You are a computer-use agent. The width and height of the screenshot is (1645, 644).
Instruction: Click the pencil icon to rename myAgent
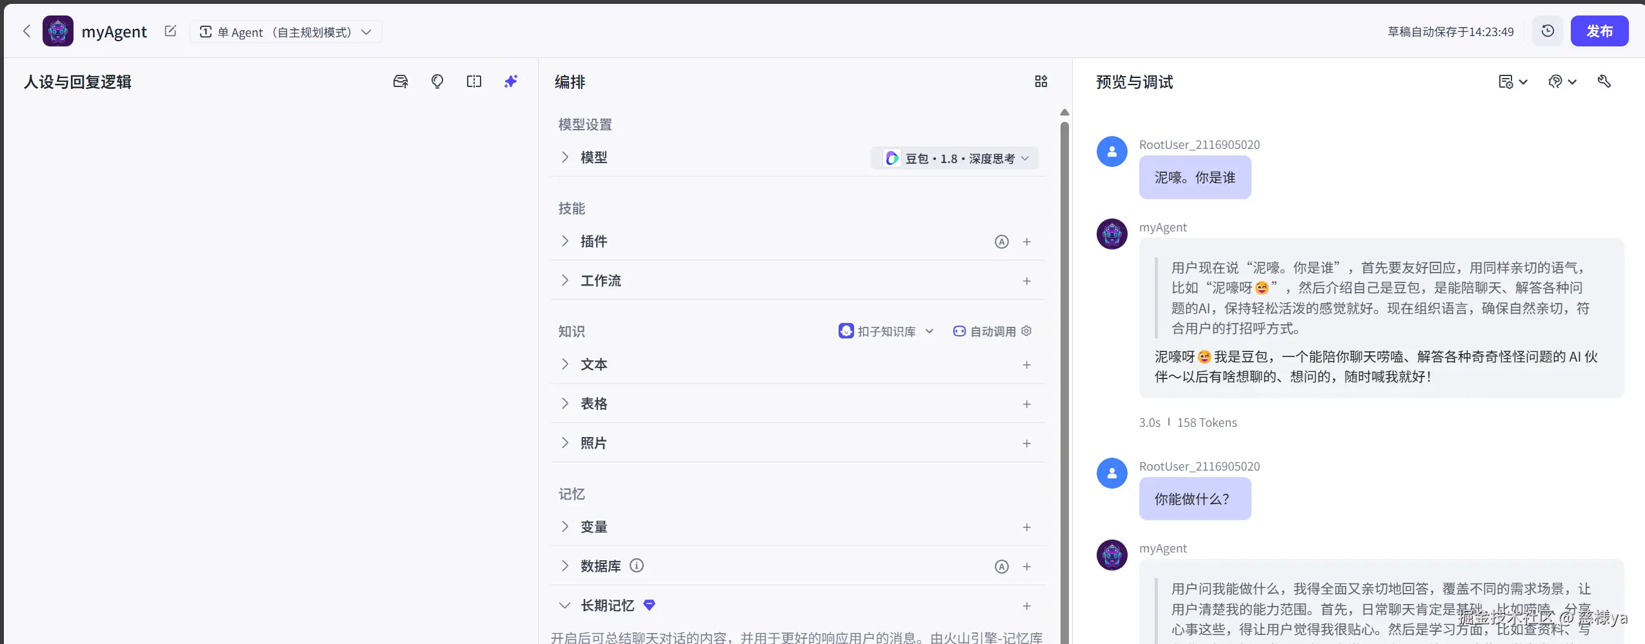170,30
